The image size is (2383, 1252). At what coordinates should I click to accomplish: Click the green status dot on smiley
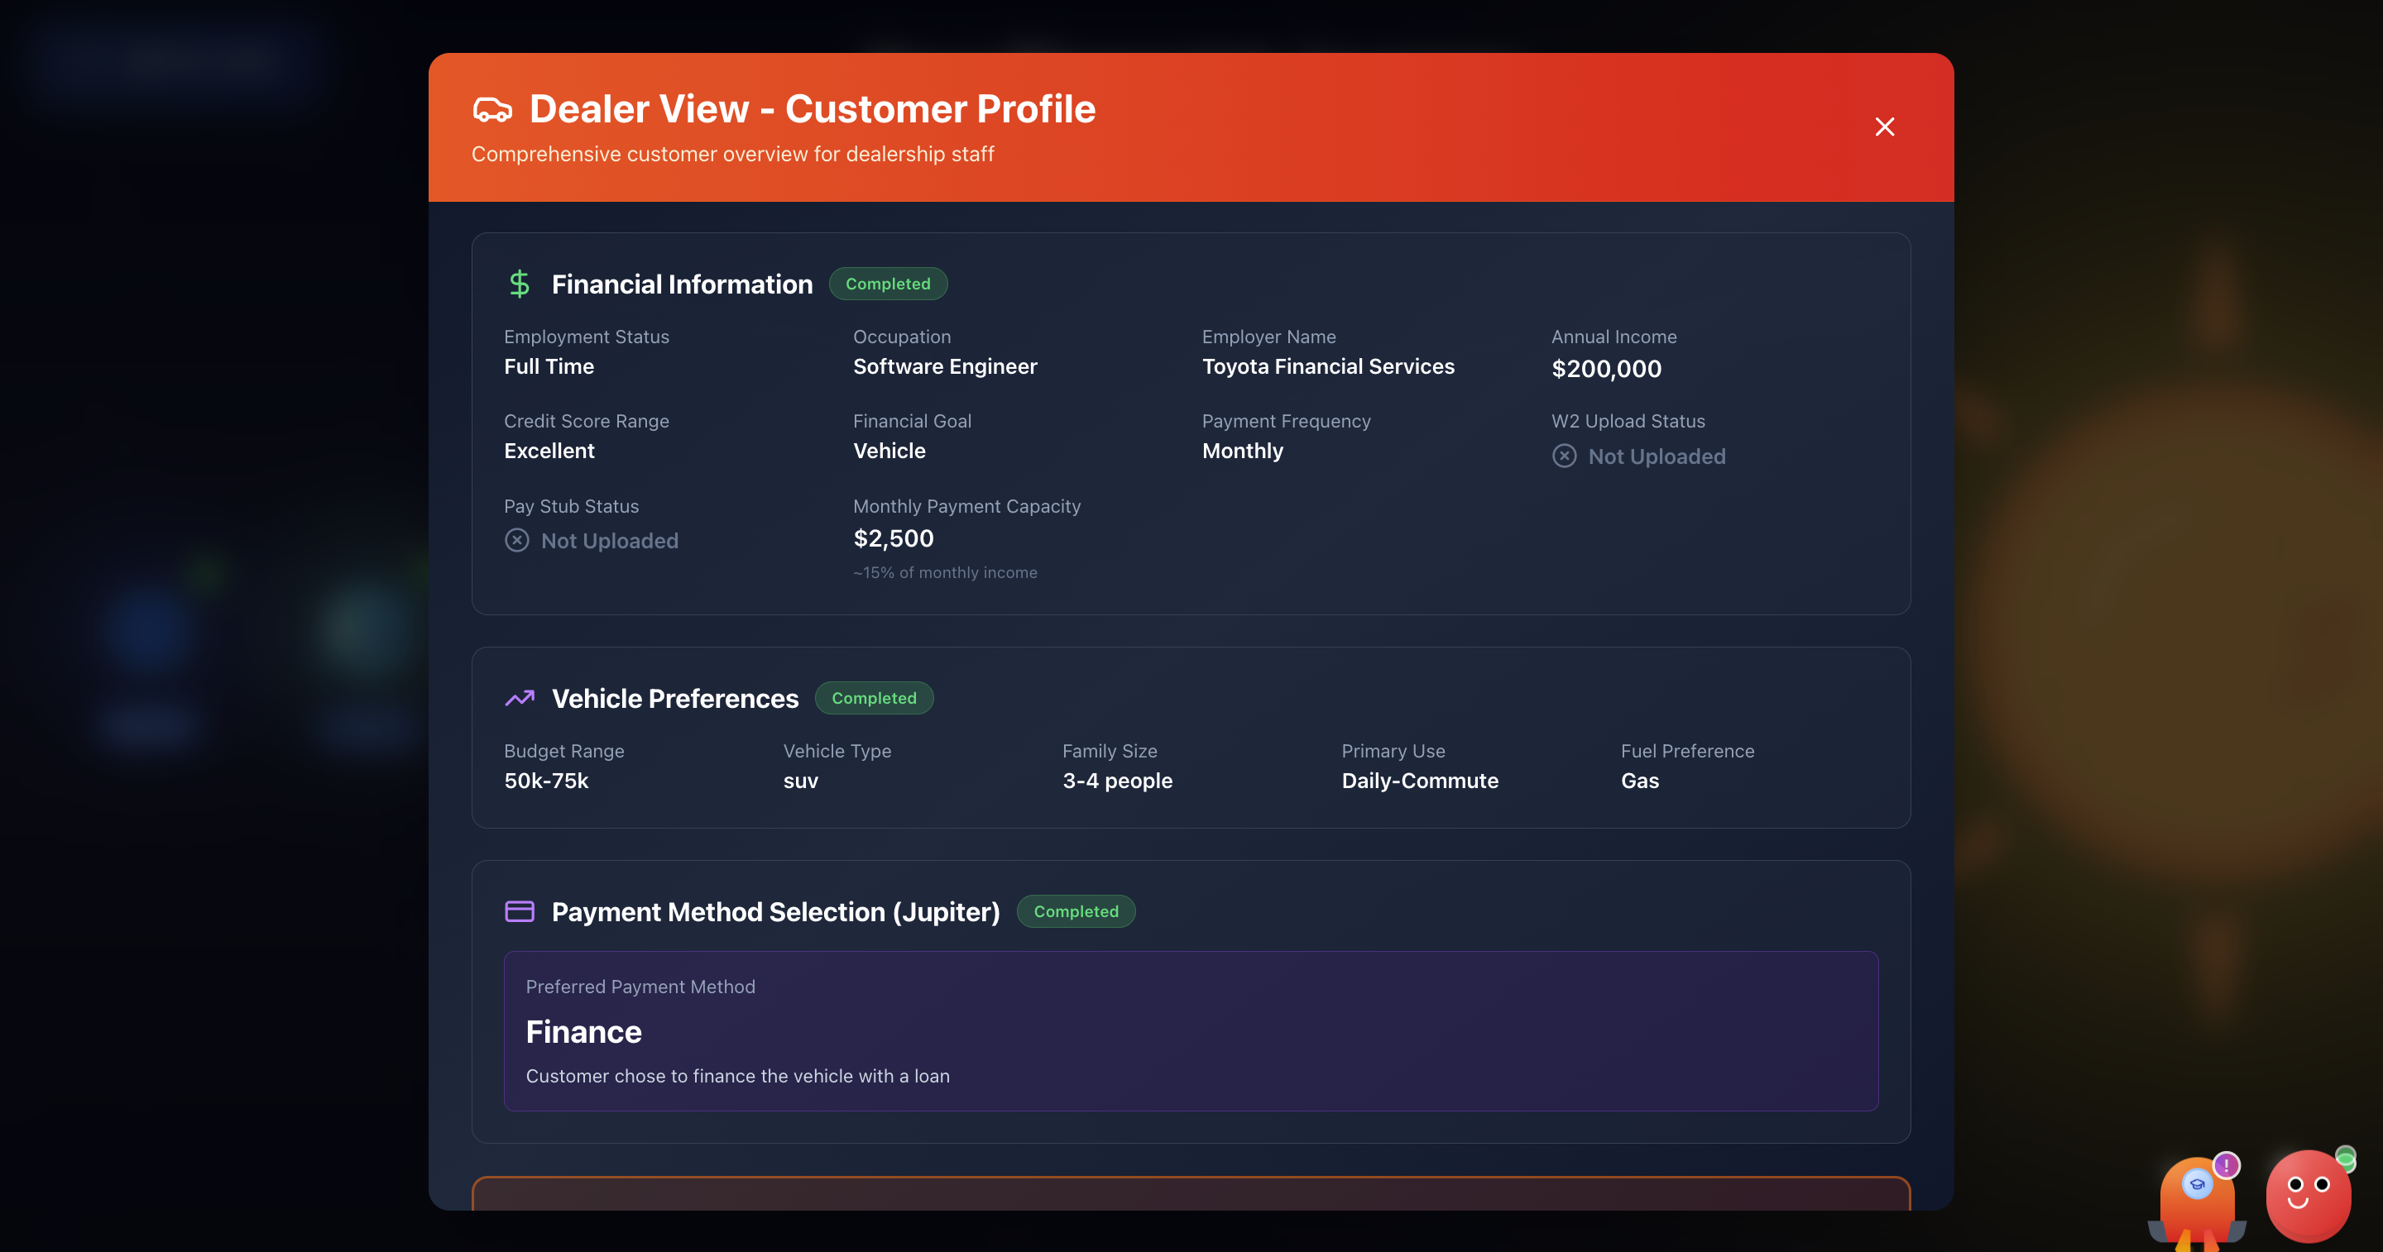click(2345, 1158)
